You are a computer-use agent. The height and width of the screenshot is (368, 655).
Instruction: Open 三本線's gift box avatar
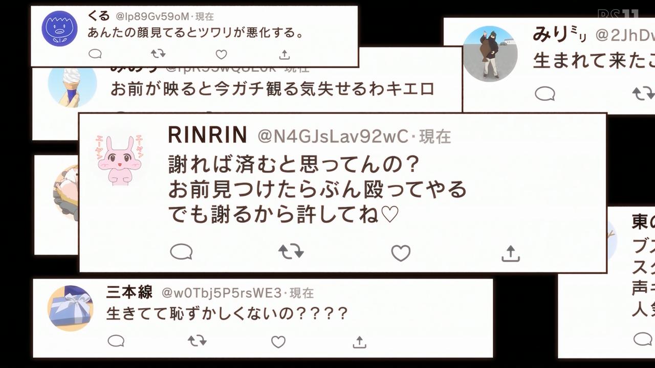tap(71, 308)
